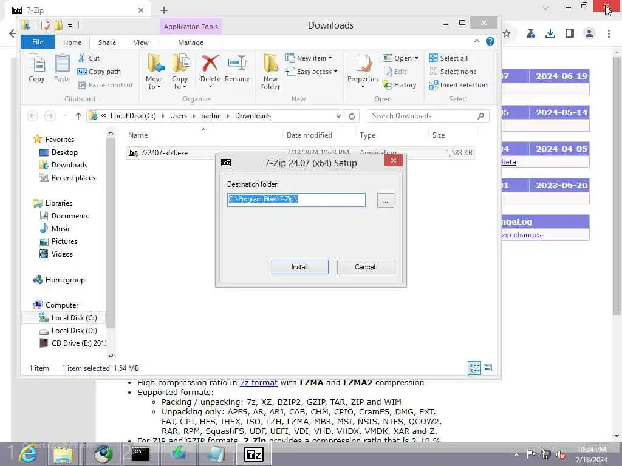This screenshot has height=466, width=622.
Task: Click Edit in the Open group
Action: tap(395, 72)
